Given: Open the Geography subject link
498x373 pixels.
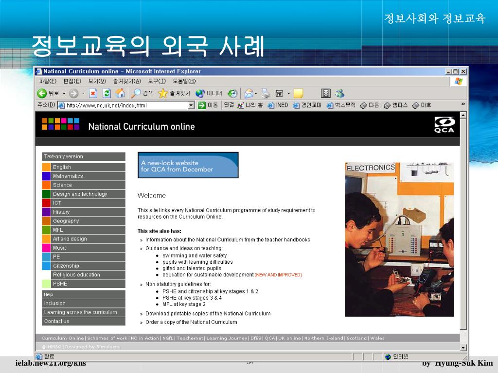Looking at the screenshot, I should pyautogui.click(x=84, y=221).
